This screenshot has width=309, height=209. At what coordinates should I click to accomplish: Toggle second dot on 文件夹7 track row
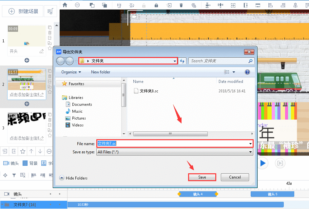[x=59, y=204]
